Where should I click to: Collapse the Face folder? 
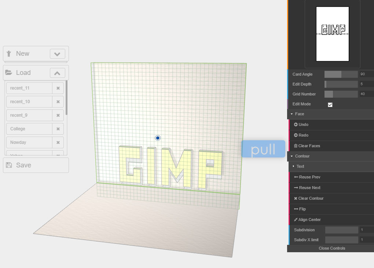(x=331, y=114)
